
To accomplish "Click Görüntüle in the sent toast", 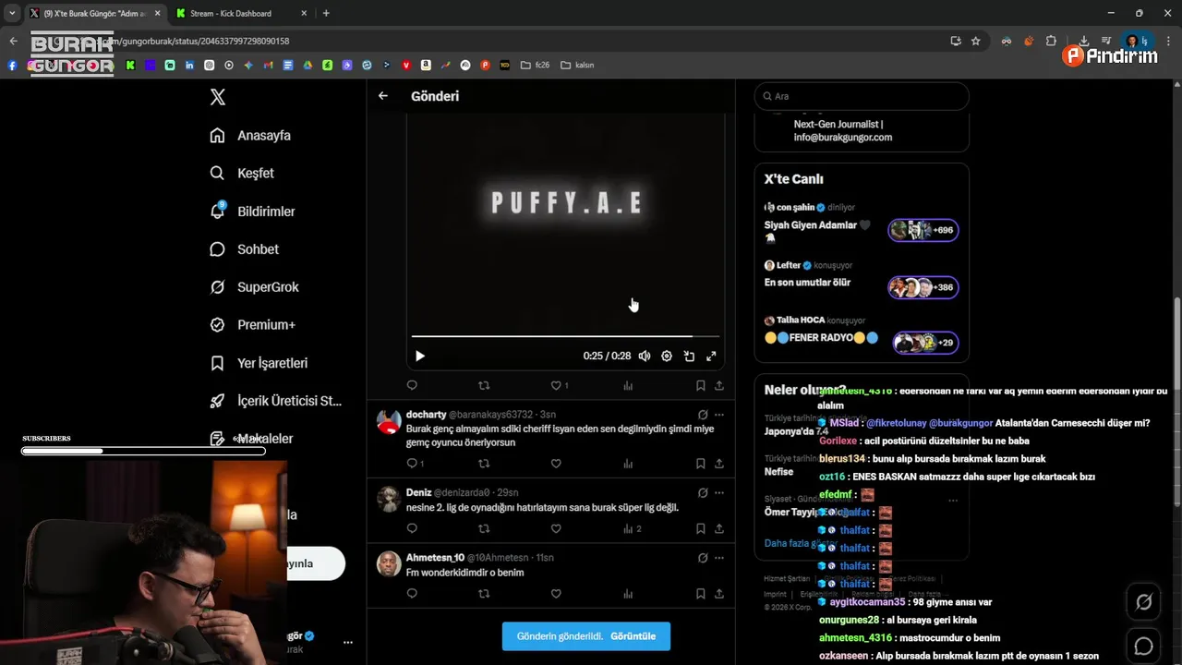I will [x=633, y=636].
